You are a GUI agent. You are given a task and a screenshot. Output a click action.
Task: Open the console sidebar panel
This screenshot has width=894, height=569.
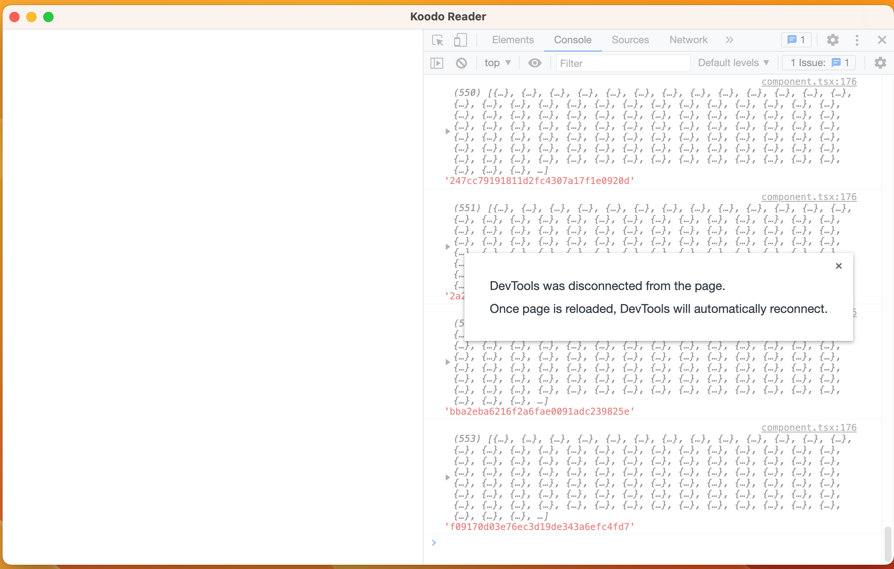[436, 63]
